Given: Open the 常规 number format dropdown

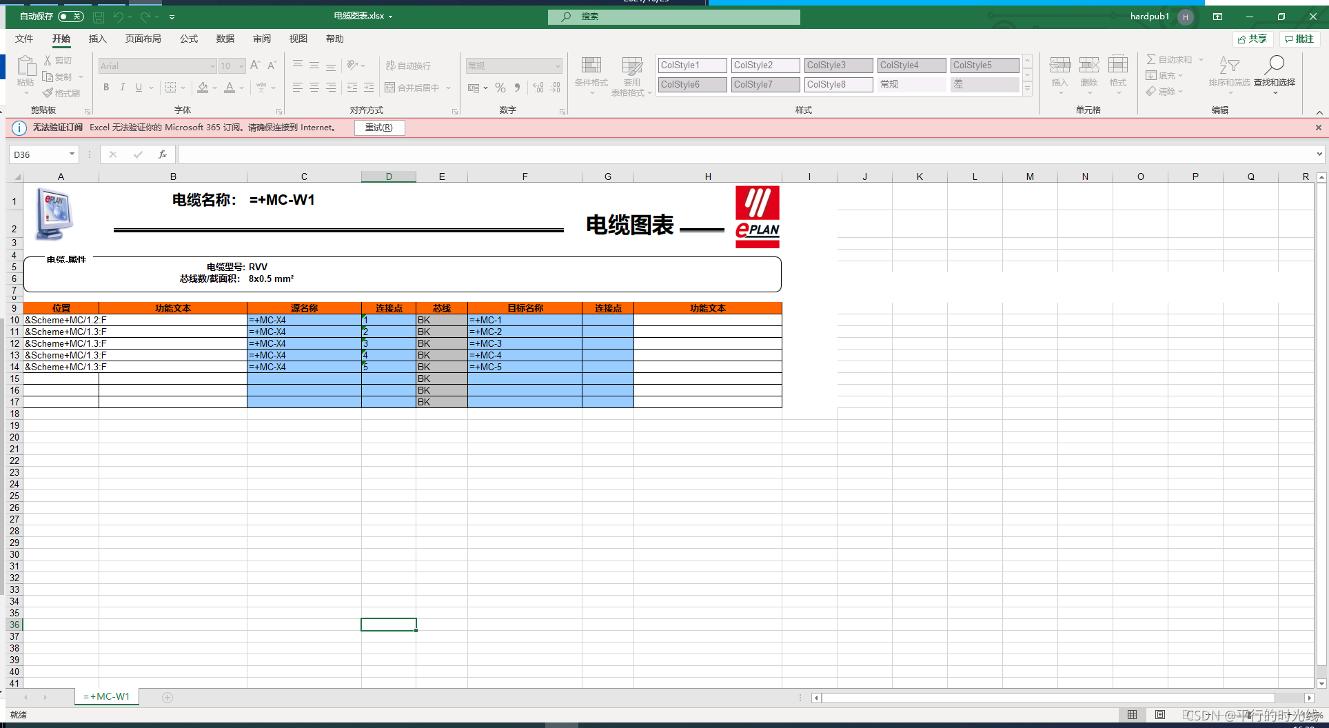Looking at the screenshot, I should 558,66.
